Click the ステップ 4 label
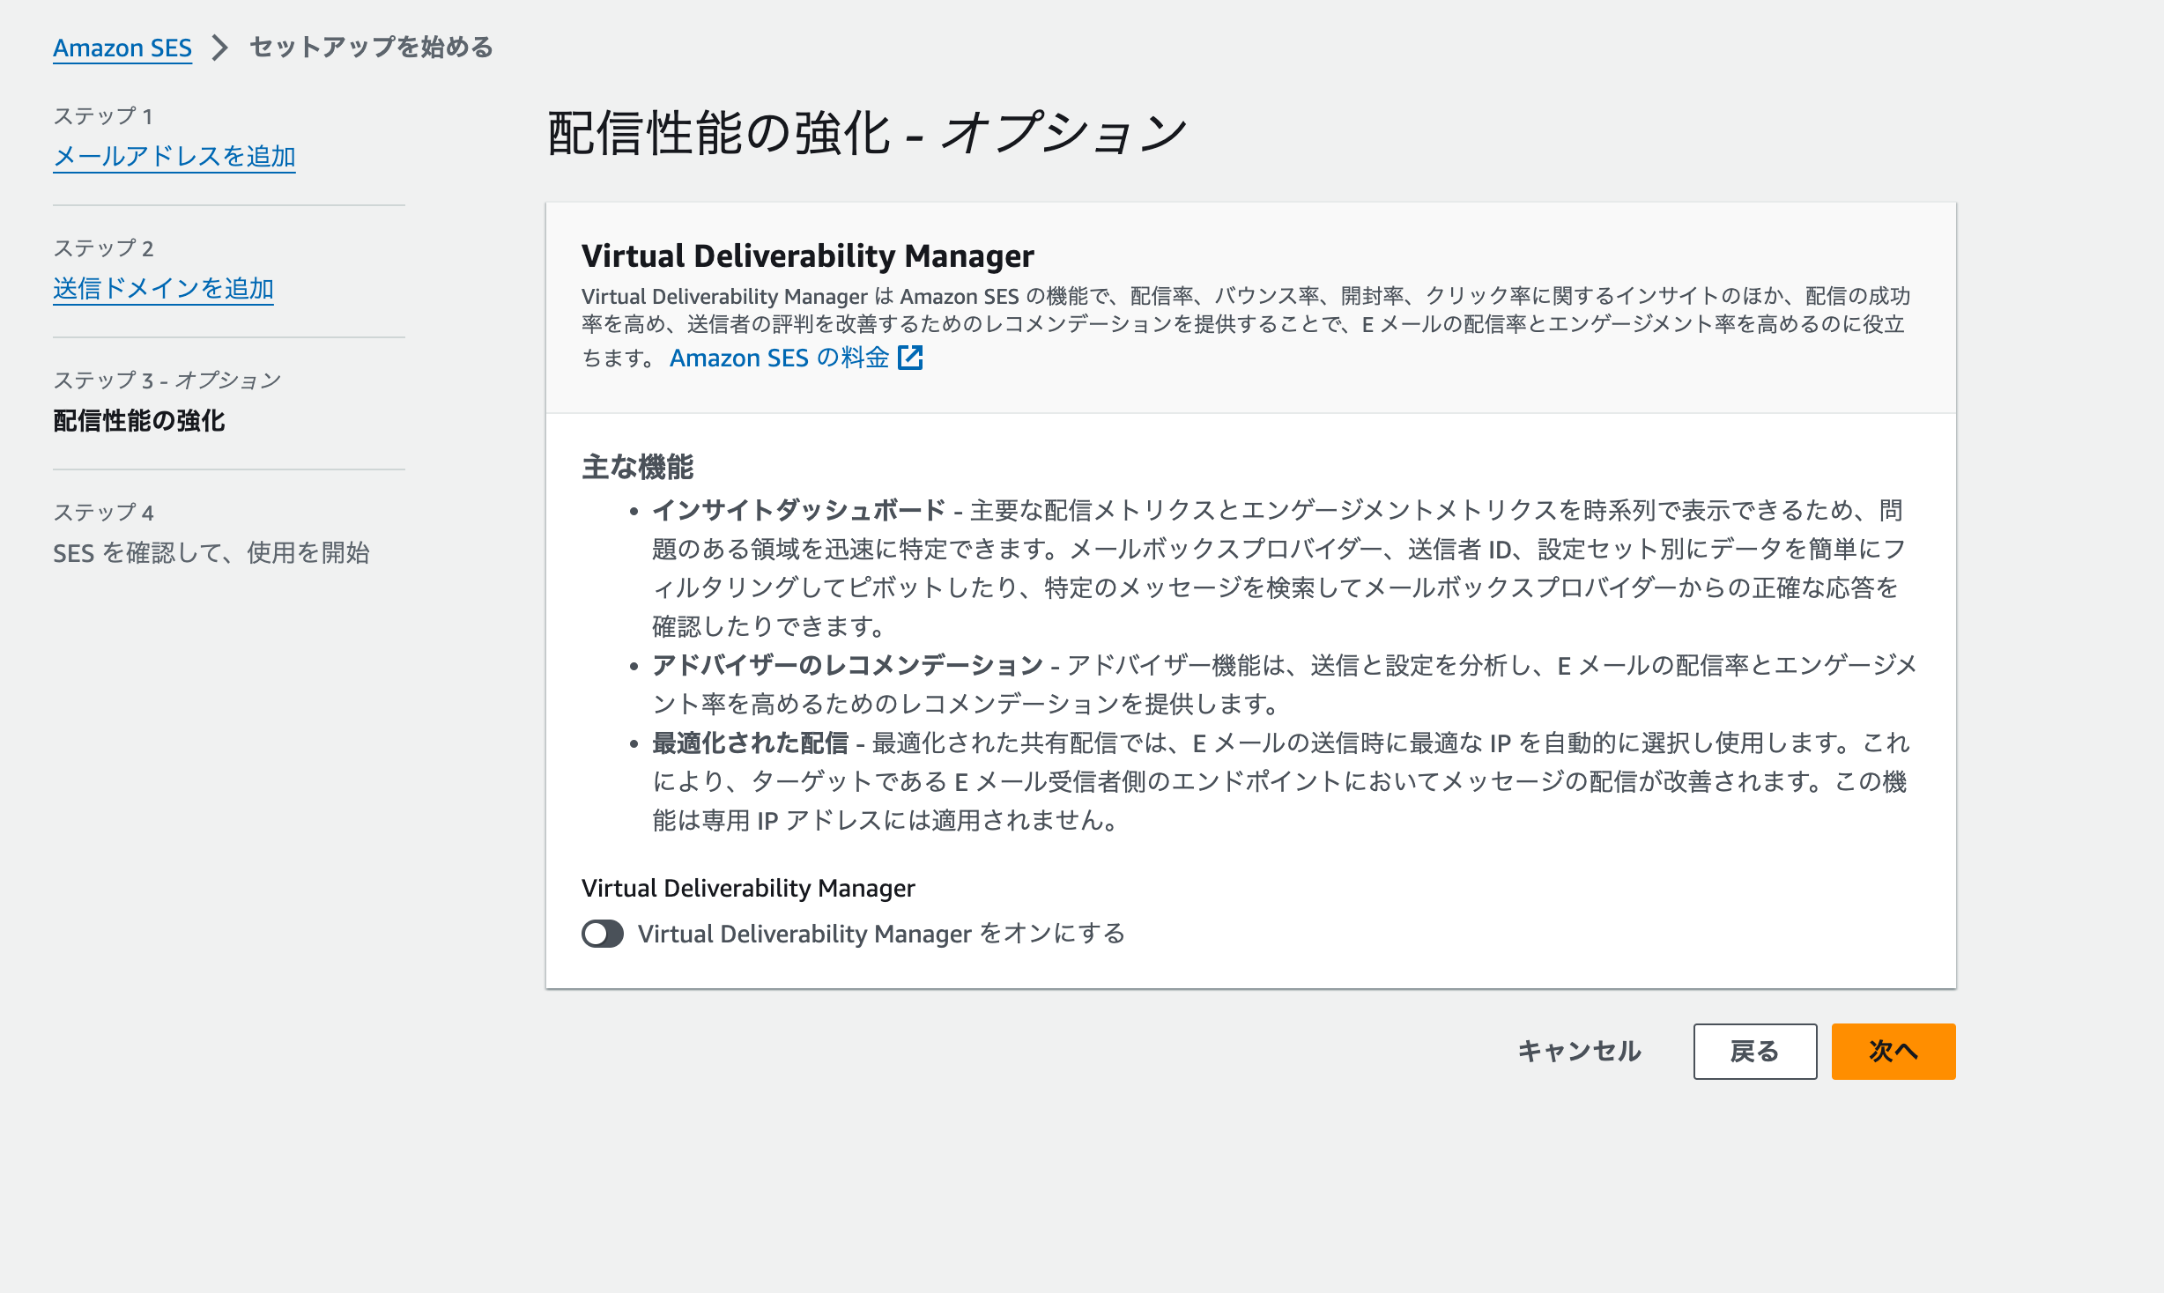This screenshot has height=1293, width=2164. click(103, 513)
